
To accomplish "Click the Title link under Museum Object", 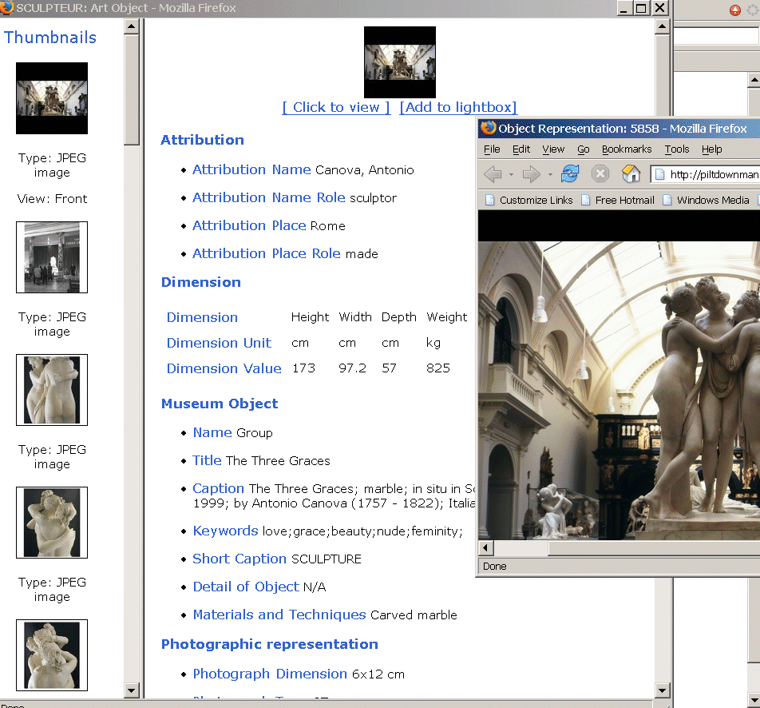I will [207, 460].
